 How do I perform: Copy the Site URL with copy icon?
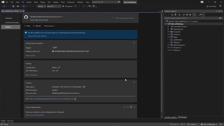click(75, 99)
